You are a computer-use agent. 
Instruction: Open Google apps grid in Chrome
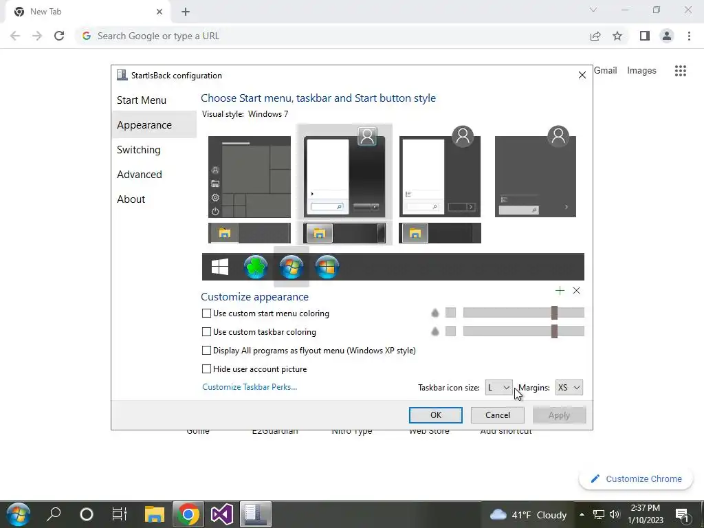[680, 71]
